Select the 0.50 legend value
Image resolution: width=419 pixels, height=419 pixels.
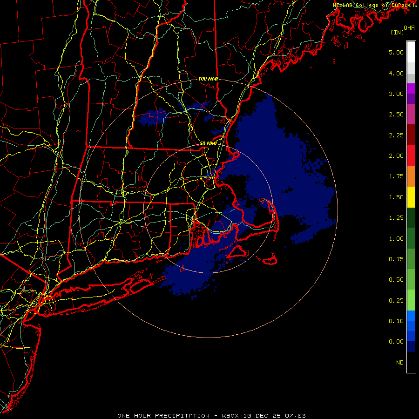396,280
